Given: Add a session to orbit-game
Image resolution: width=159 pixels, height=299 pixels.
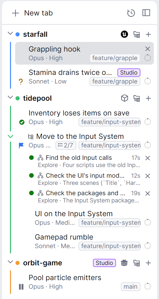Looking at the screenshot, I should point(148,263).
